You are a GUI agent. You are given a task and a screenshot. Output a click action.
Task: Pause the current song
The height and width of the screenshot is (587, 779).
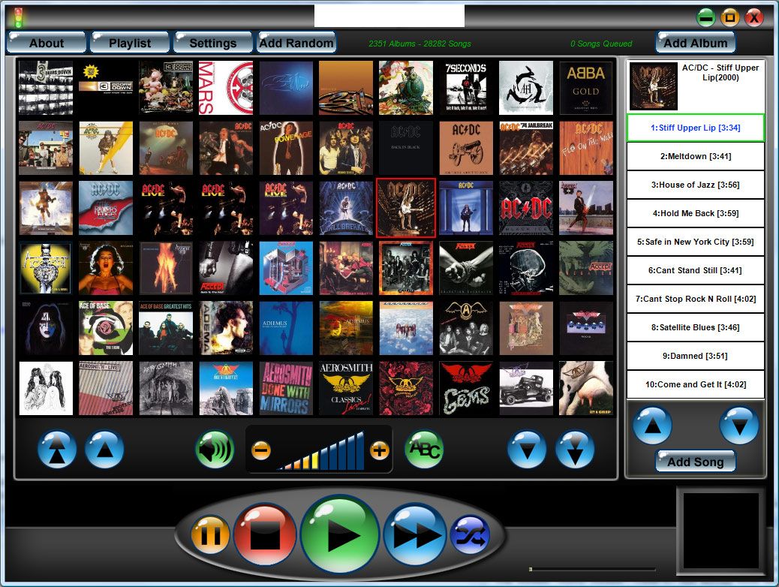click(x=209, y=535)
